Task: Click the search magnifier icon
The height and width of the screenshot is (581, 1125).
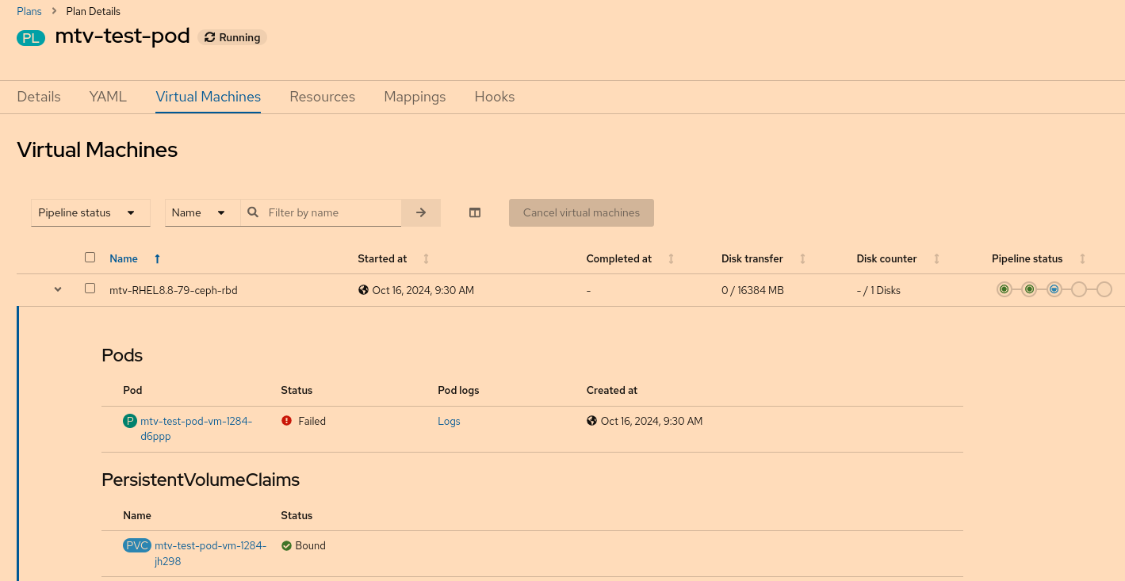Action: pos(253,212)
